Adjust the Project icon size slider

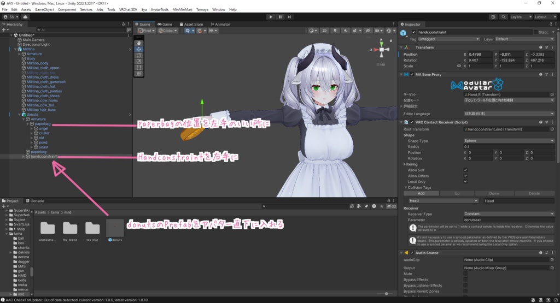click(x=386, y=294)
